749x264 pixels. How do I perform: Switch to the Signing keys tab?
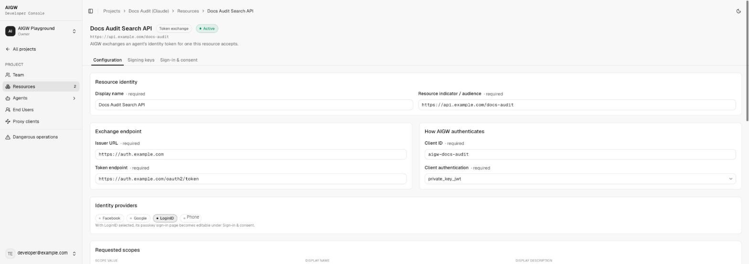[141, 60]
